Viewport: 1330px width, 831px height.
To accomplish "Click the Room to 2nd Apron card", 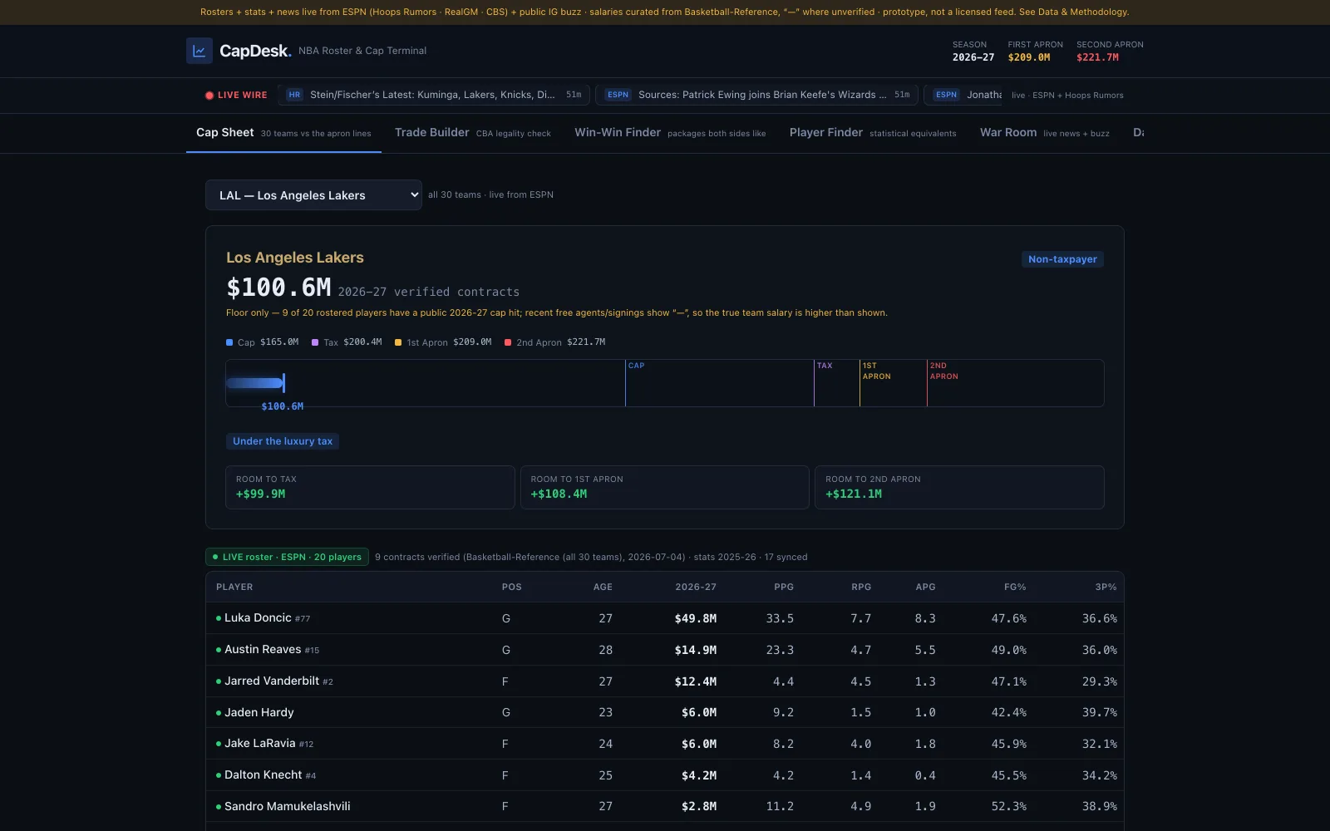I will tap(959, 487).
